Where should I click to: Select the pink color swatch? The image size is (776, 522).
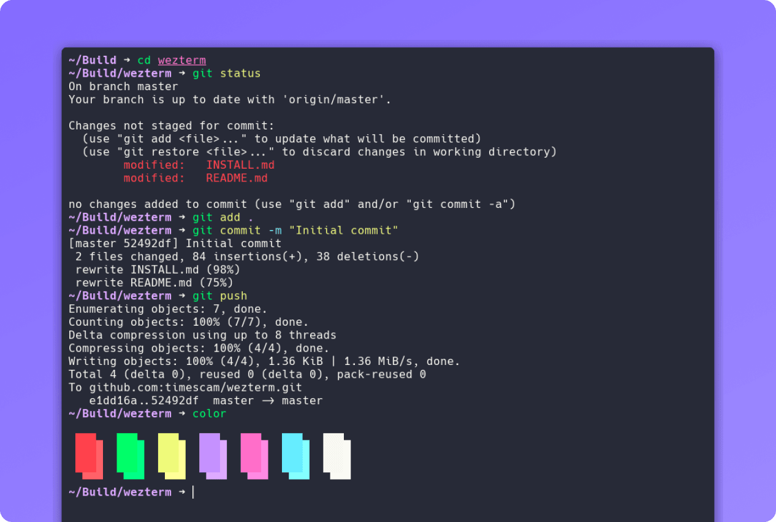(253, 456)
